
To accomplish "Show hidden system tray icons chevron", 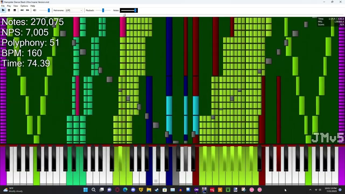I will point(310,190).
